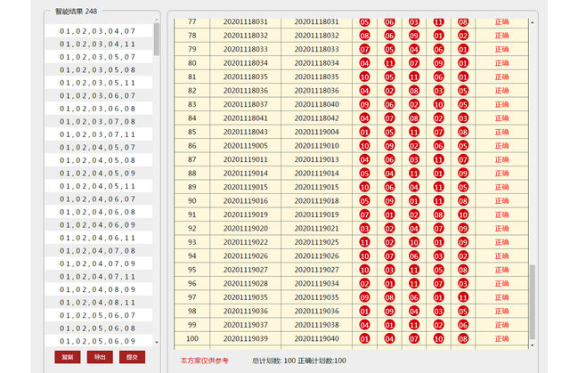Viewport: 570px width, 373px height.
Task: Click up arrow of right table scrollbar
Action: click(x=533, y=22)
